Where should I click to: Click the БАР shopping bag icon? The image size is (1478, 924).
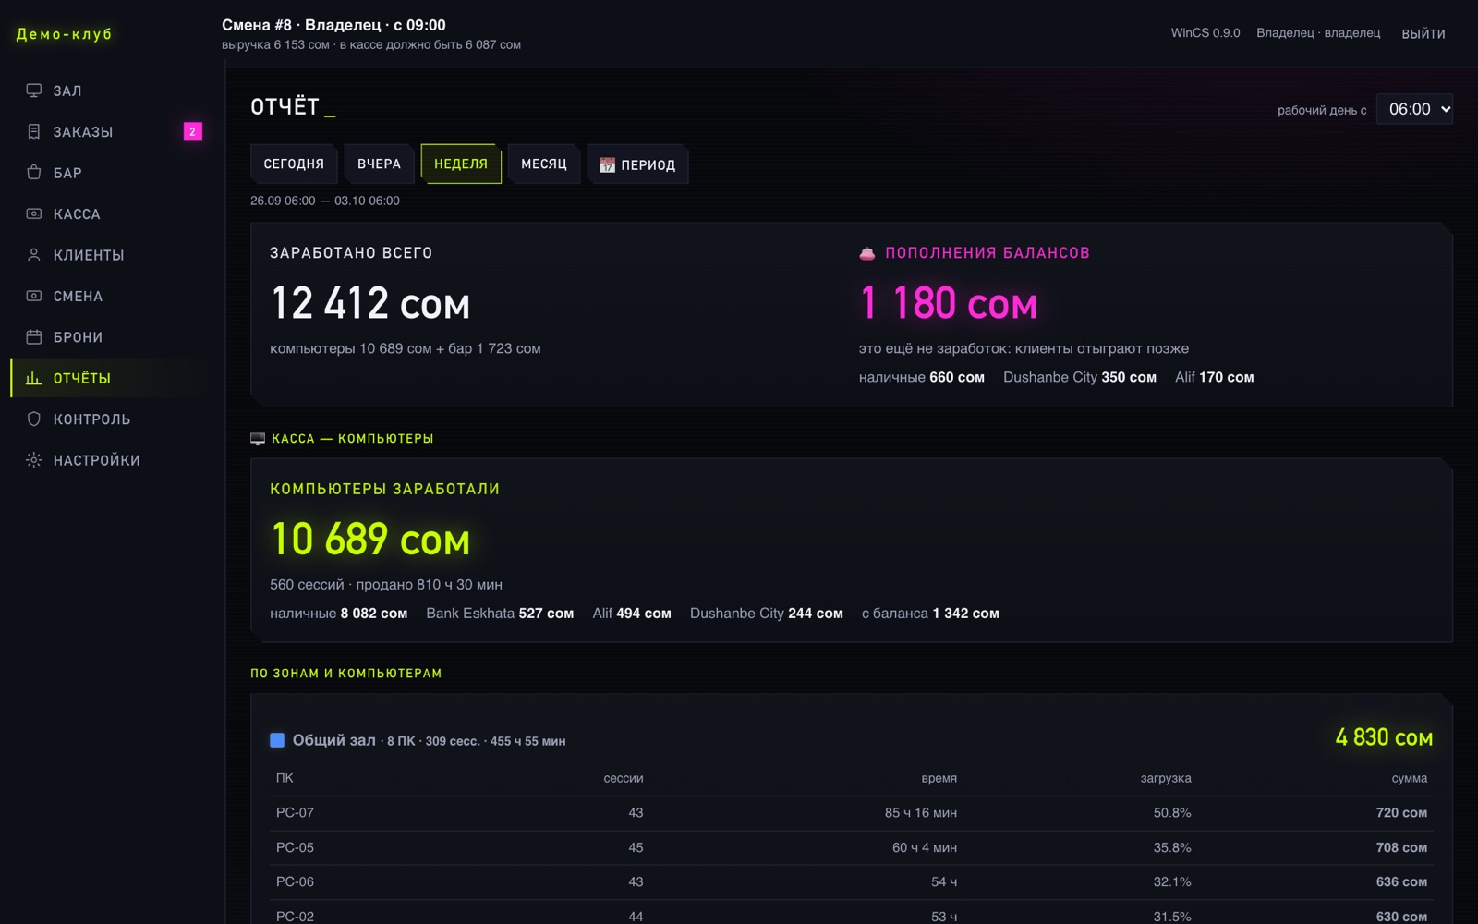point(34,173)
